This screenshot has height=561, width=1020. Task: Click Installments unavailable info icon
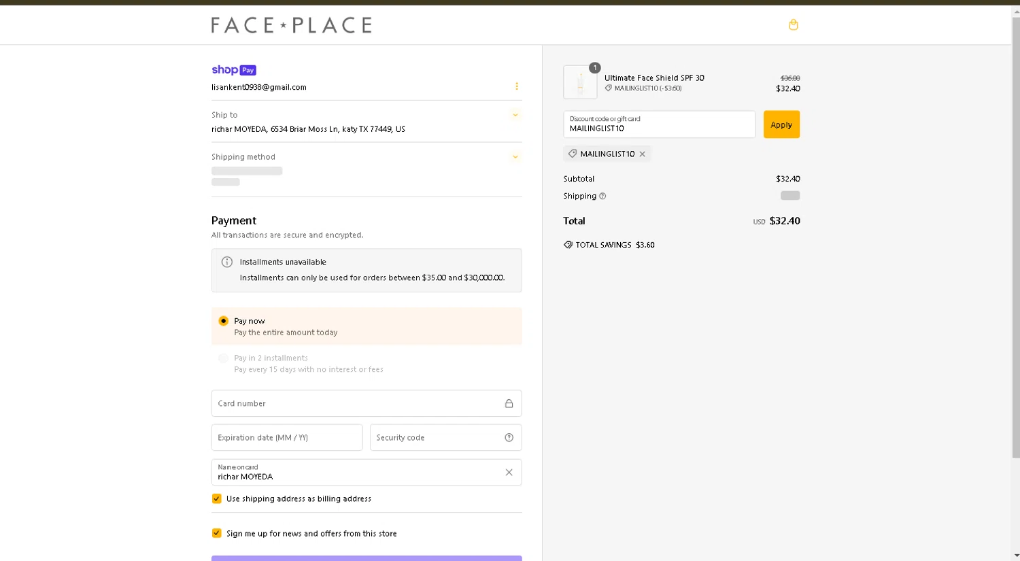pos(227,262)
